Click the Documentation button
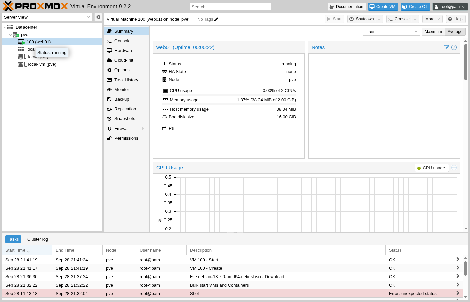The image size is (470, 302). 347,7
